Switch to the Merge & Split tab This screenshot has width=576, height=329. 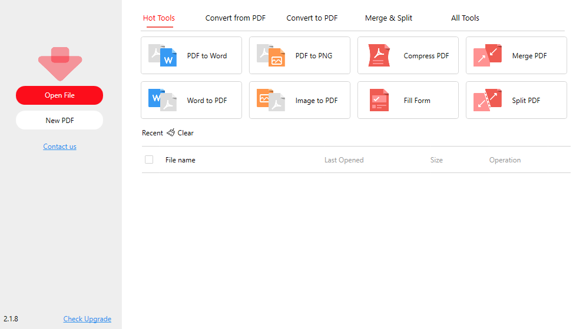point(389,18)
